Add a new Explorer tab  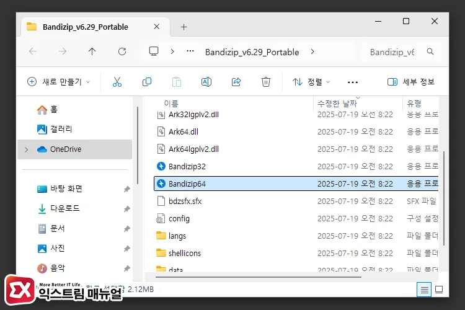[x=184, y=27]
